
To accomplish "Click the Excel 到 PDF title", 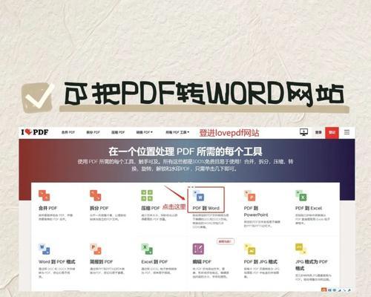I will (154, 261).
